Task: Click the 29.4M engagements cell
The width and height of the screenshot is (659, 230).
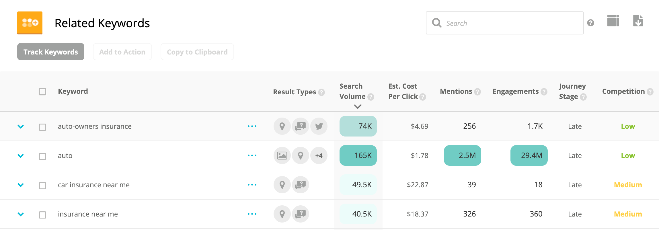Action: tap(529, 155)
